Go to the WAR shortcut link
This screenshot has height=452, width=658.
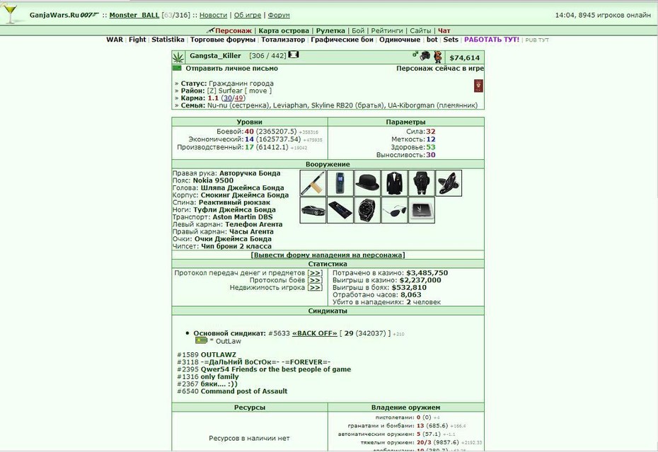(115, 40)
